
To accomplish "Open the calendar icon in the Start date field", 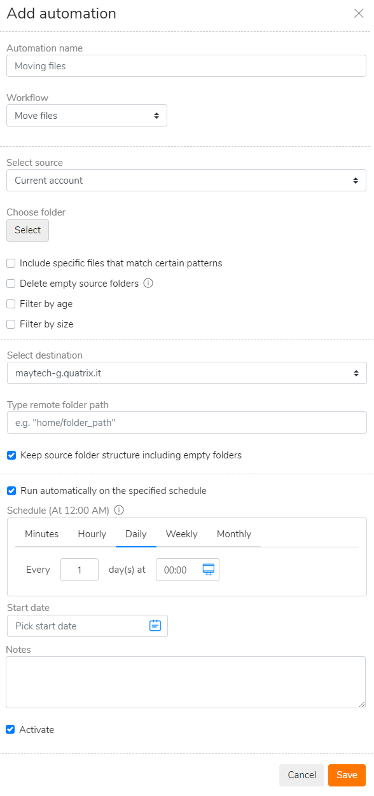I will (155, 626).
